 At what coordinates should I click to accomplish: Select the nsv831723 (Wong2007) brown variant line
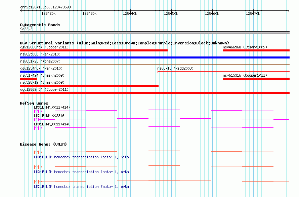[x=155, y=65]
